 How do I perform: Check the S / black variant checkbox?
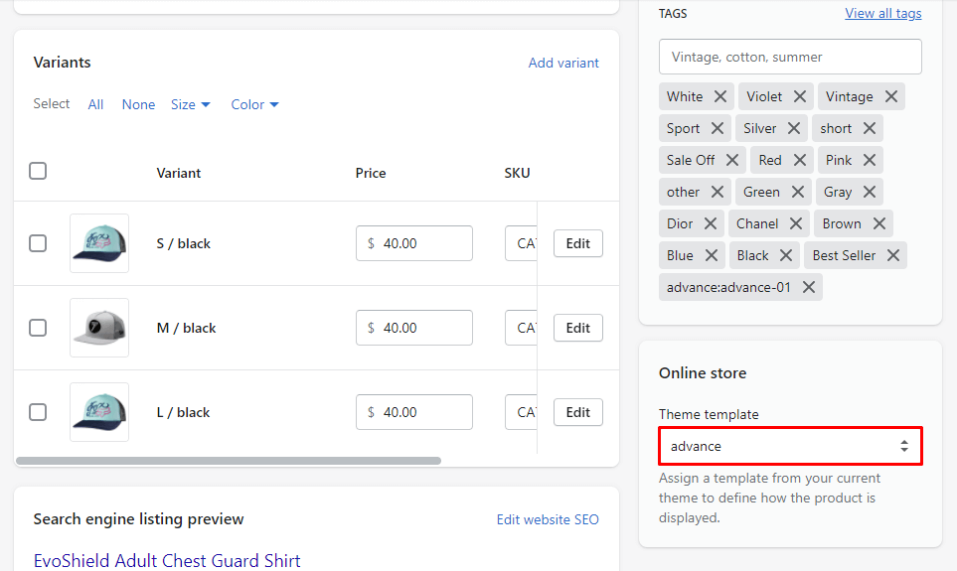tap(38, 243)
